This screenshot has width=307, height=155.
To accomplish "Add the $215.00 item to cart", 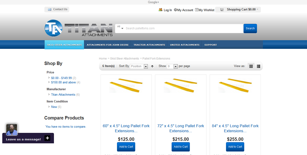I will pos(181,147).
